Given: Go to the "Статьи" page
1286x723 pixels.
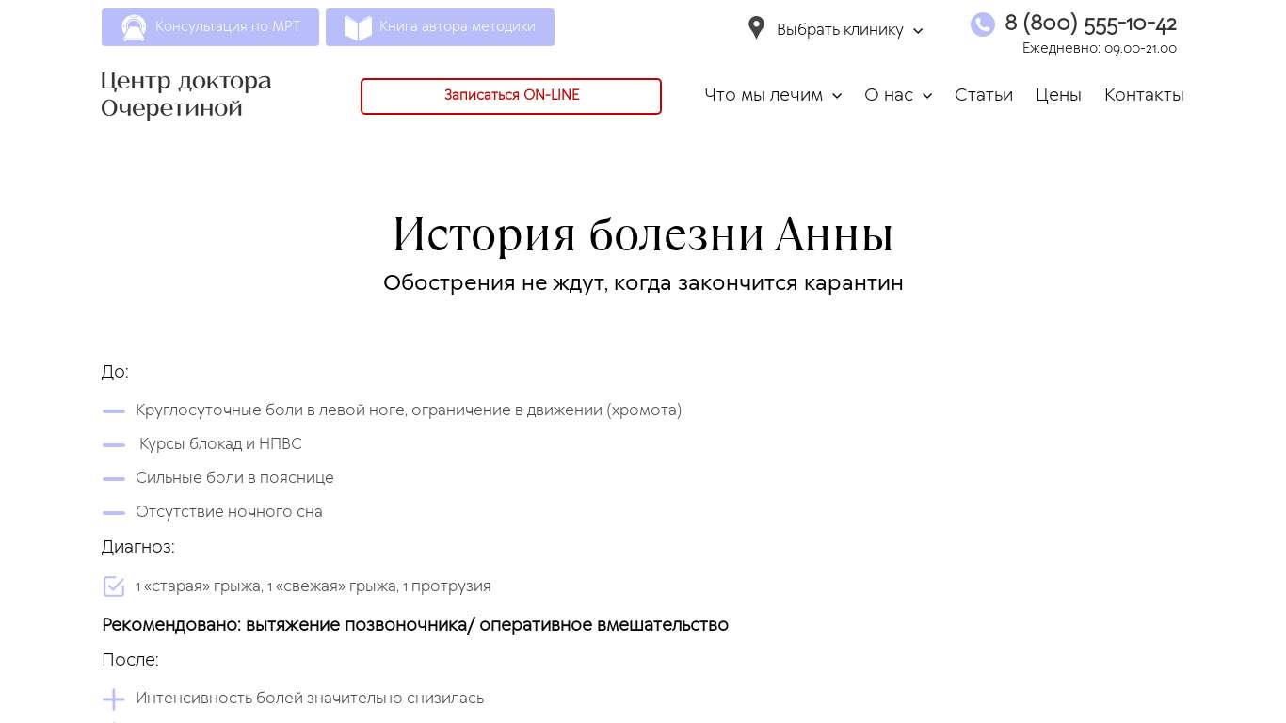Looking at the screenshot, I should click(983, 95).
